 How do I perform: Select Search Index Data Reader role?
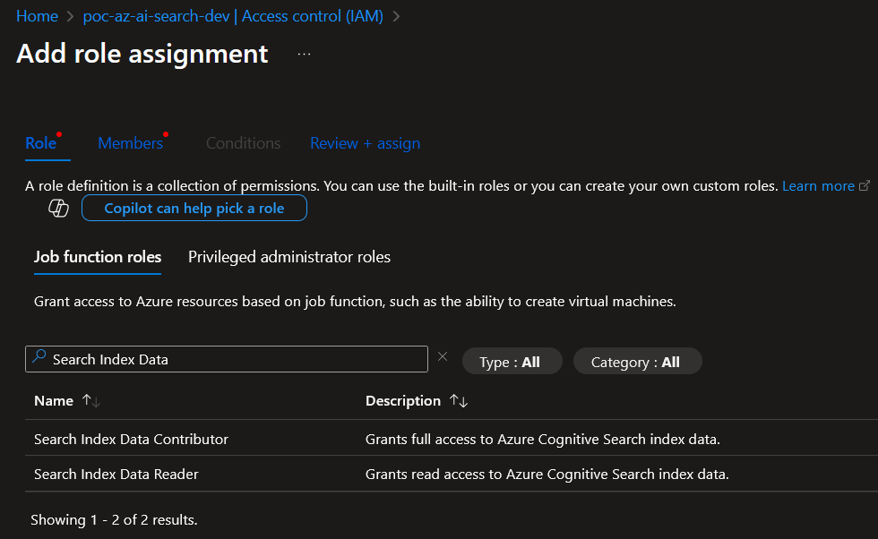116,474
